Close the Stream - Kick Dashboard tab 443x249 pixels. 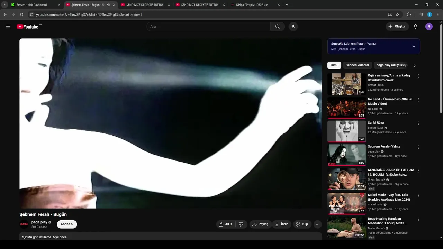(x=59, y=5)
